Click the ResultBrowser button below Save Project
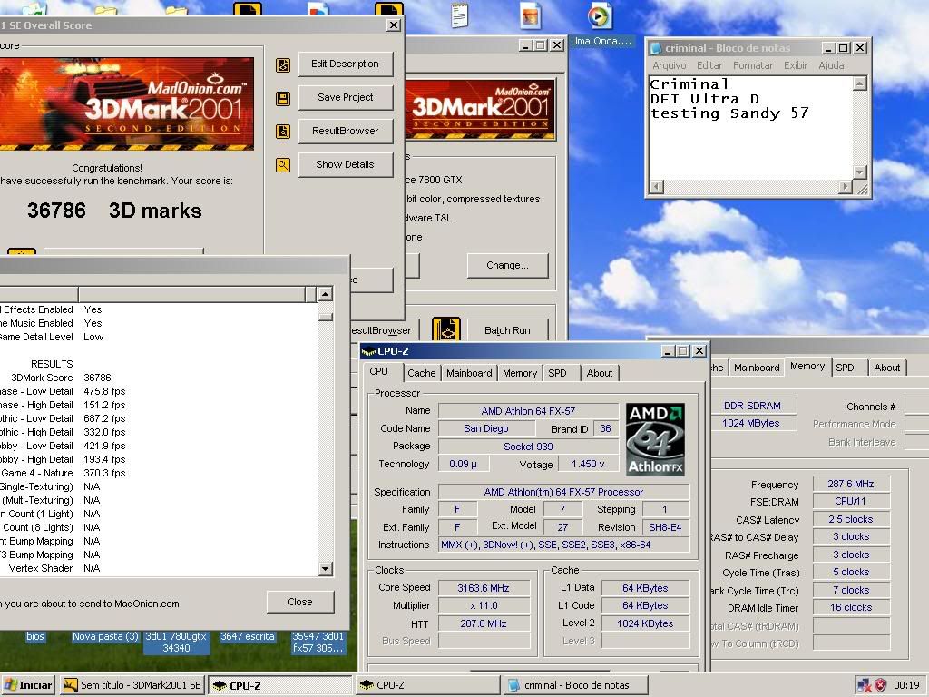 click(x=346, y=131)
